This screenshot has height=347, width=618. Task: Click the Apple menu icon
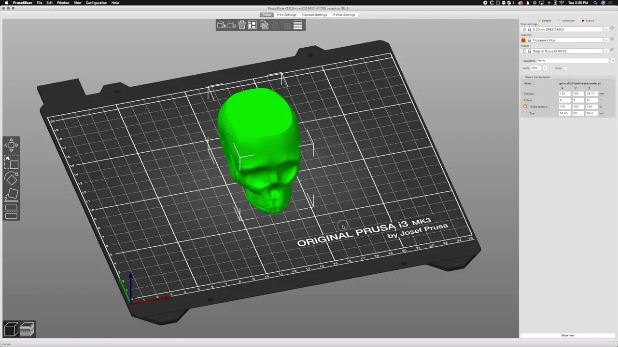pyautogui.click(x=6, y=3)
